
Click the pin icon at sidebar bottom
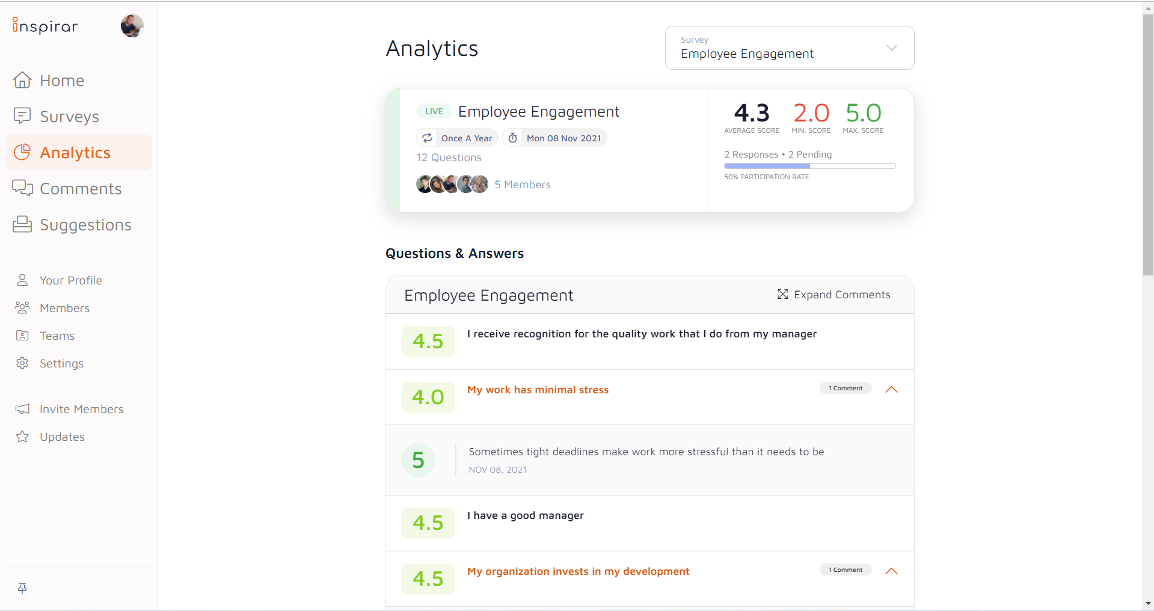22,588
